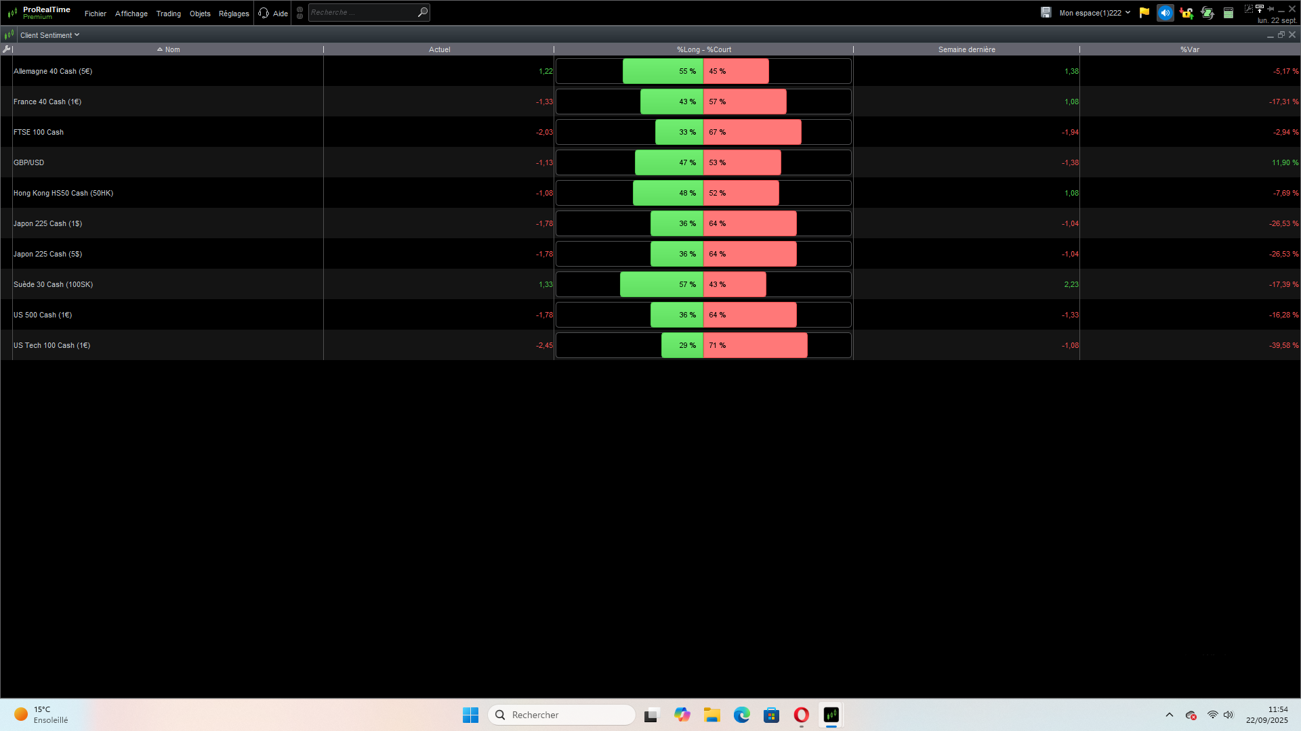Click the yellow flag alerts icon
Viewport: 1301px width, 731px height.
click(1144, 12)
